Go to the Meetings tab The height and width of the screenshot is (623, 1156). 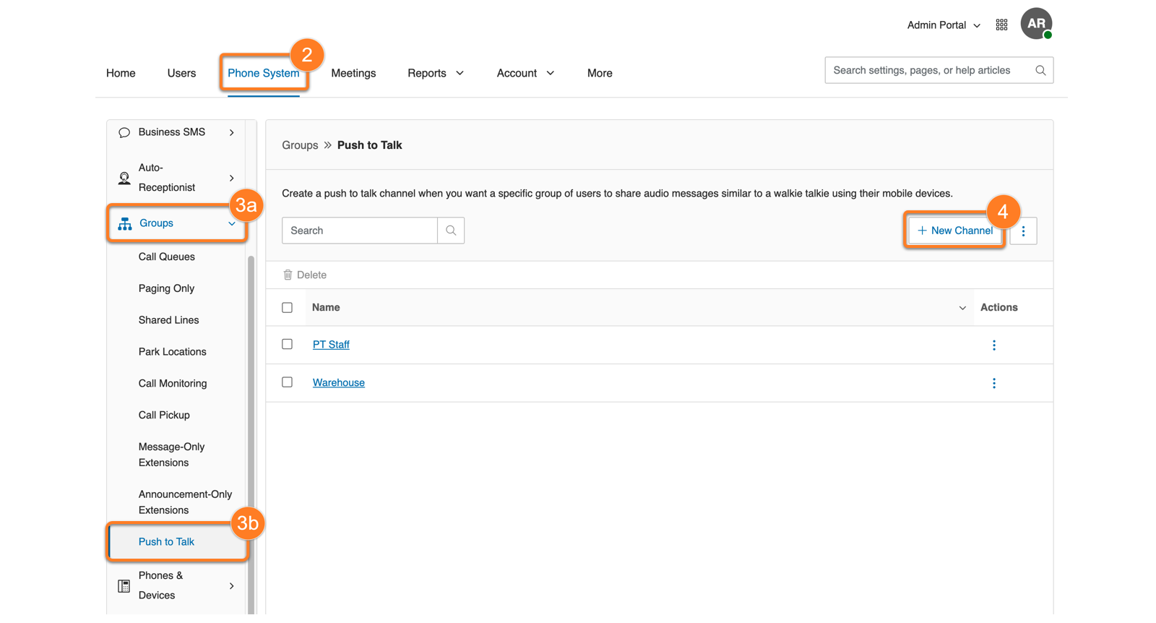(x=353, y=74)
